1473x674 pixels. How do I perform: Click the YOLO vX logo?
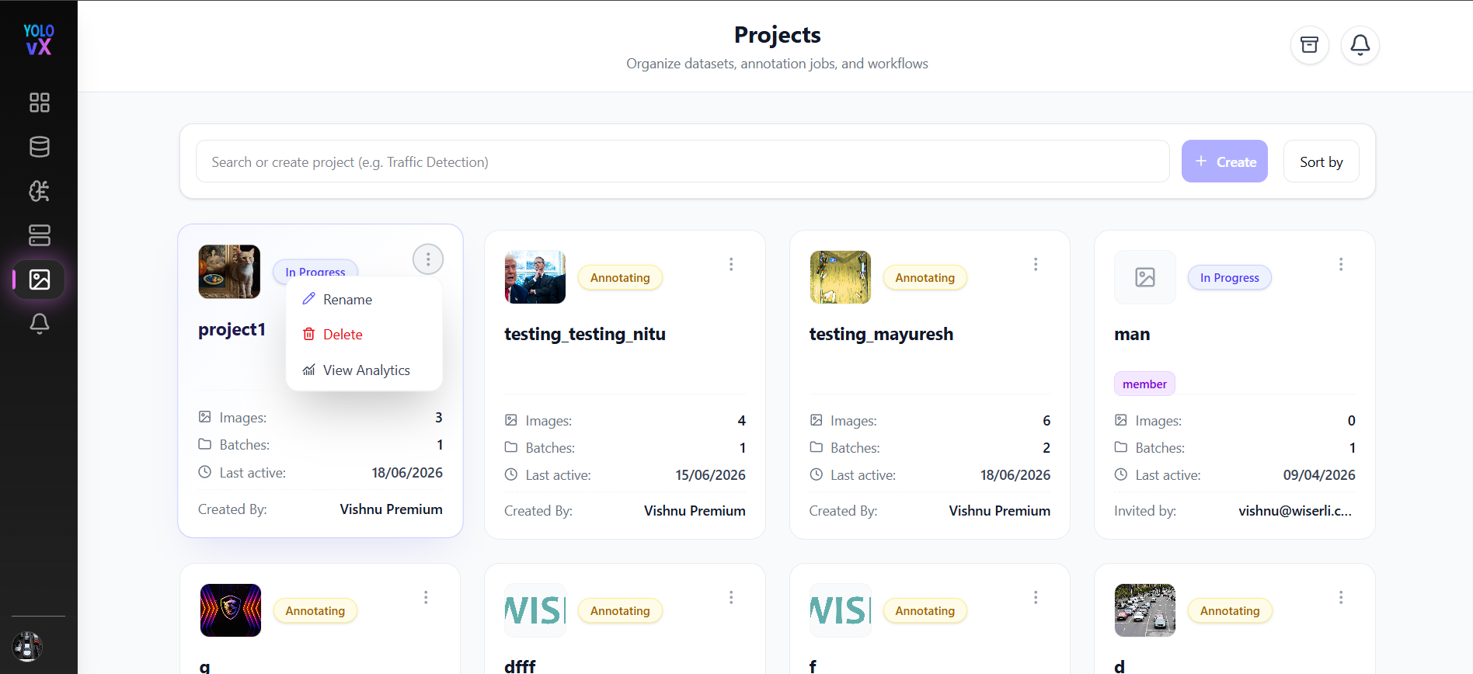(39, 40)
